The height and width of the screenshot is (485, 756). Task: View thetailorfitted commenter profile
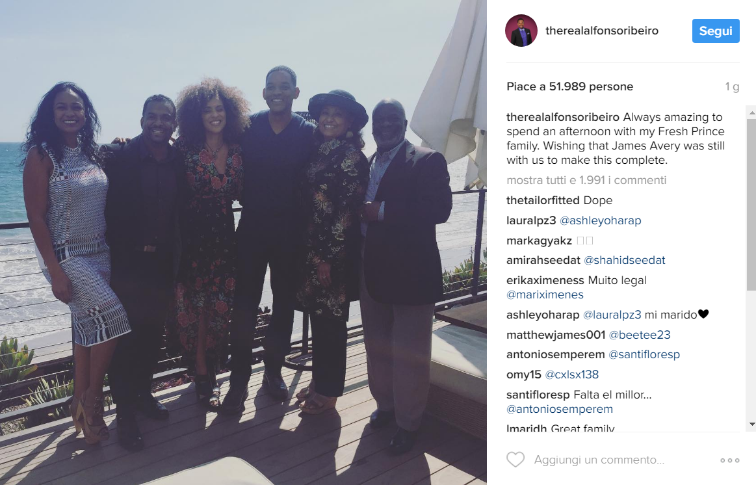(x=543, y=200)
